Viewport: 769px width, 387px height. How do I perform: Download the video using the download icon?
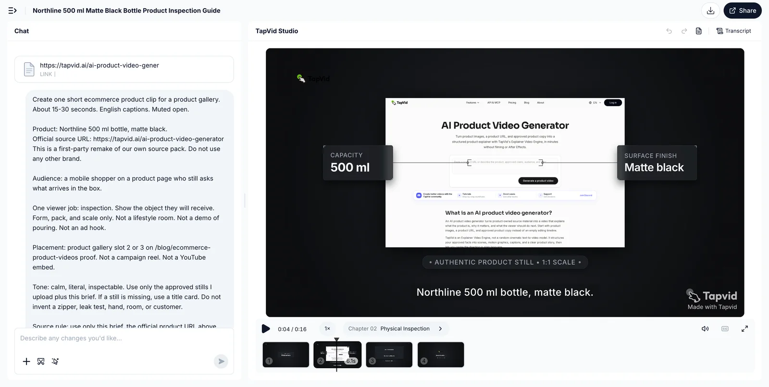point(710,11)
